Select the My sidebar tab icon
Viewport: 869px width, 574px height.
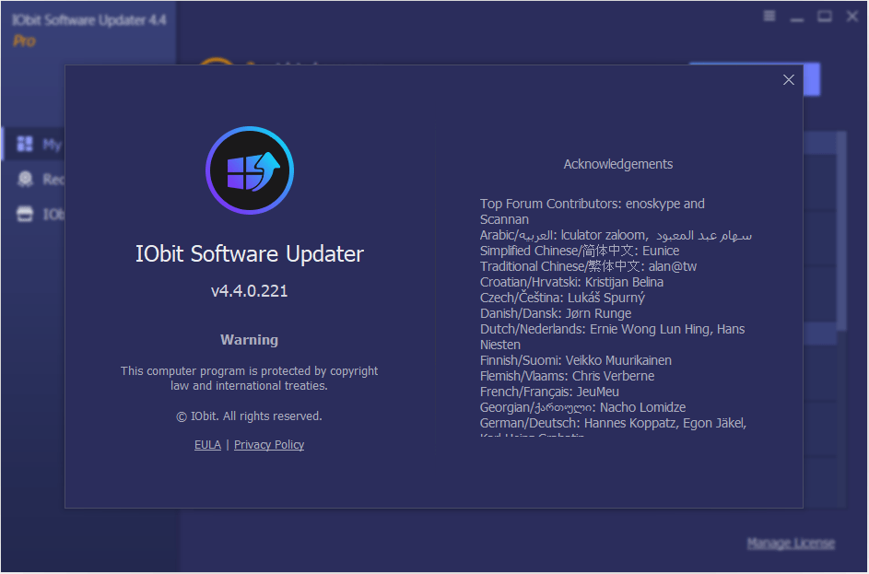pos(25,144)
